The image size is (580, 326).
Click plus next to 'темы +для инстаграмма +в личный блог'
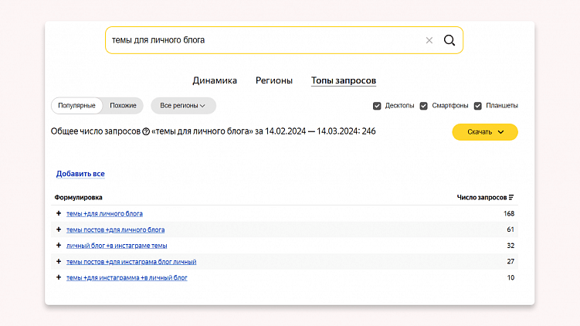pyautogui.click(x=58, y=277)
